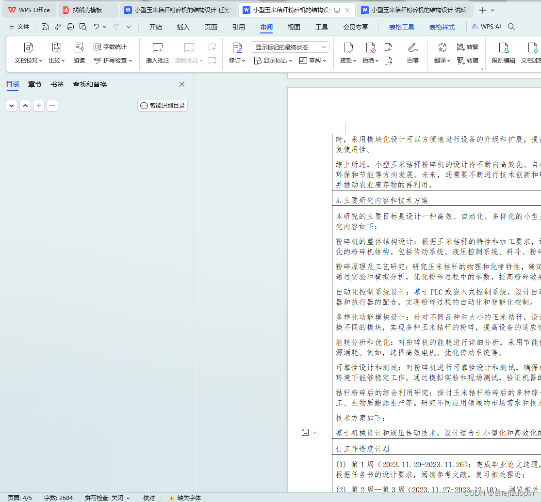Open the 比较 compare tool

(x=56, y=53)
